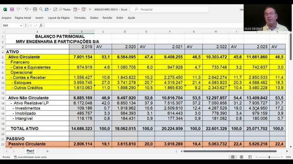Screen dimensions: 293x164
Task: Open the magnifier zoom icon in quick toolbar
Action: pos(41,9)
